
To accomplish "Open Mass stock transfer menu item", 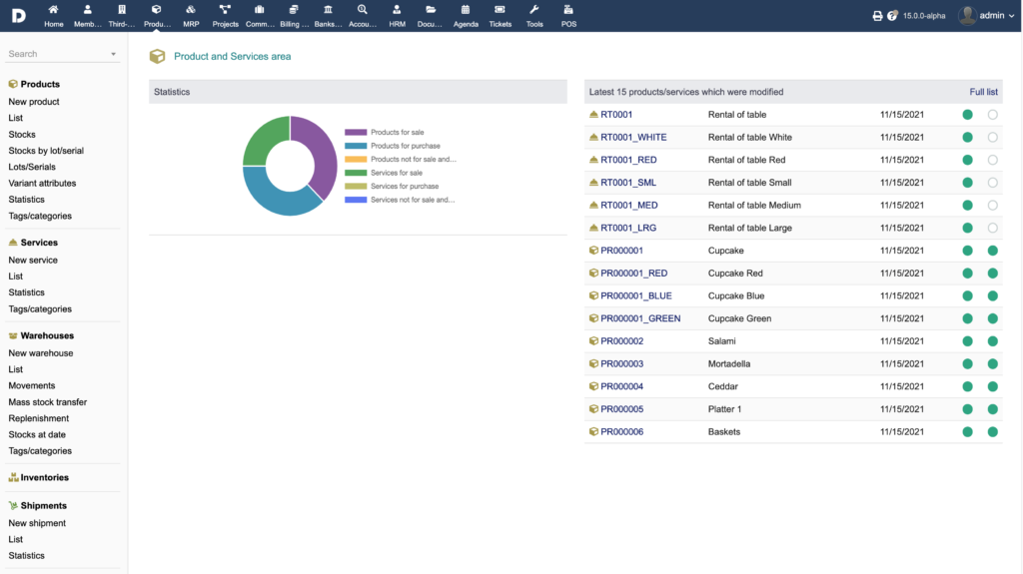I will click(47, 402).
